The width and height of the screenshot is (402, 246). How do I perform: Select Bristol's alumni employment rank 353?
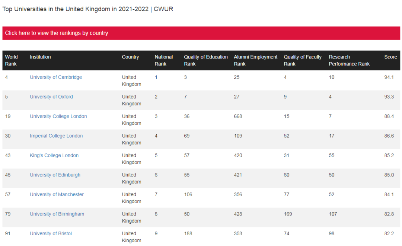pyautogui.click(x=238, y=233)
